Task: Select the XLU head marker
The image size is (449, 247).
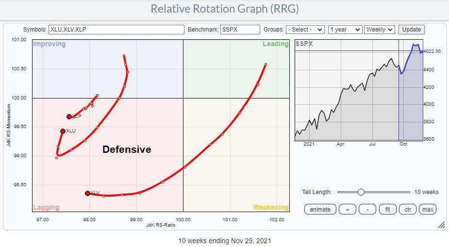Action: point(63,131)
